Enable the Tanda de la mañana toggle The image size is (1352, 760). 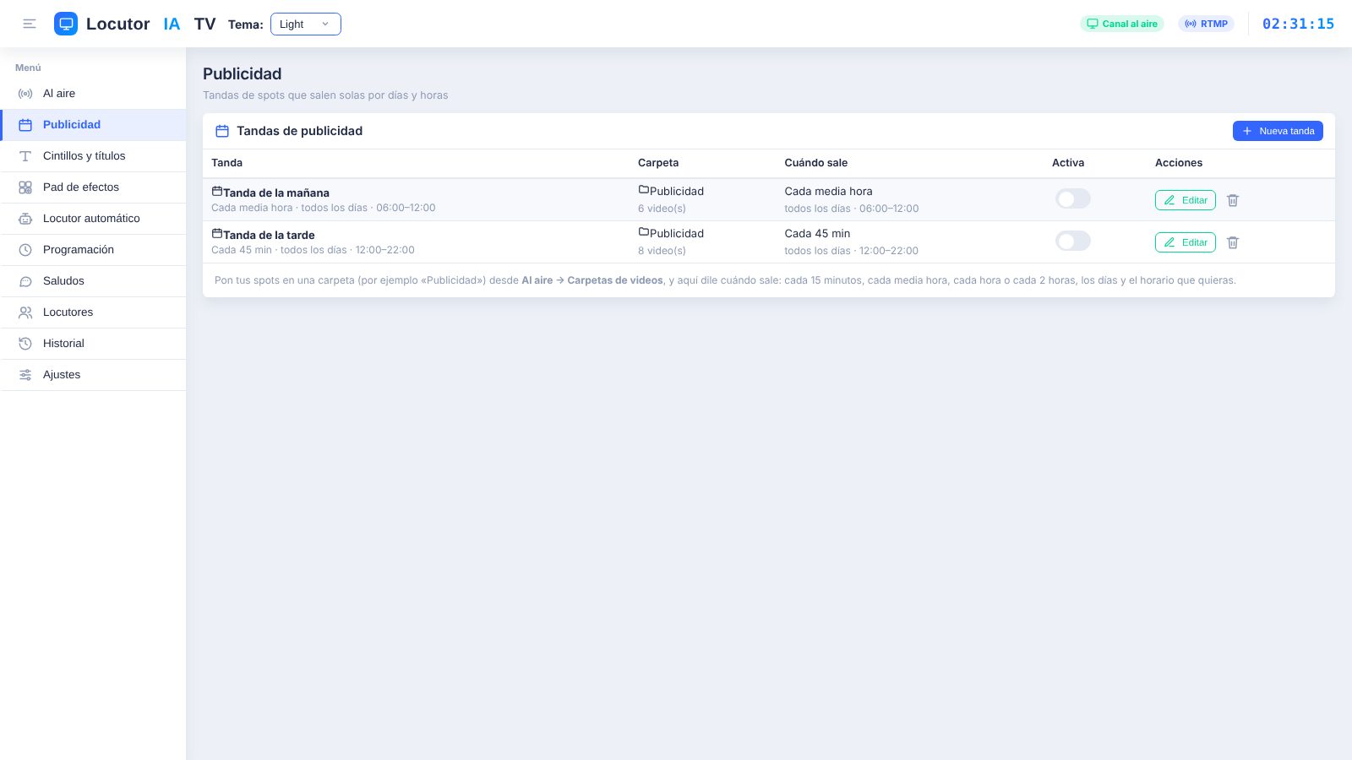click(1073, 198)
